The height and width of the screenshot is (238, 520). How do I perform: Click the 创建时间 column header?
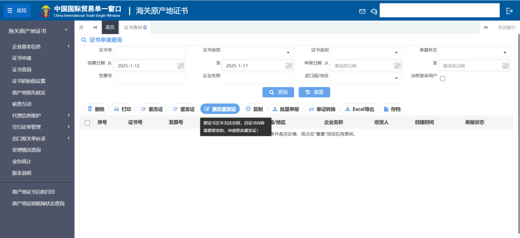coord(424,123)
